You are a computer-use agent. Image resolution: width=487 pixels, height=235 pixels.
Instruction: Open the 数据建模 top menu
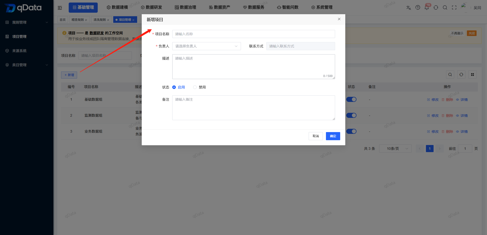pos(117,8)
